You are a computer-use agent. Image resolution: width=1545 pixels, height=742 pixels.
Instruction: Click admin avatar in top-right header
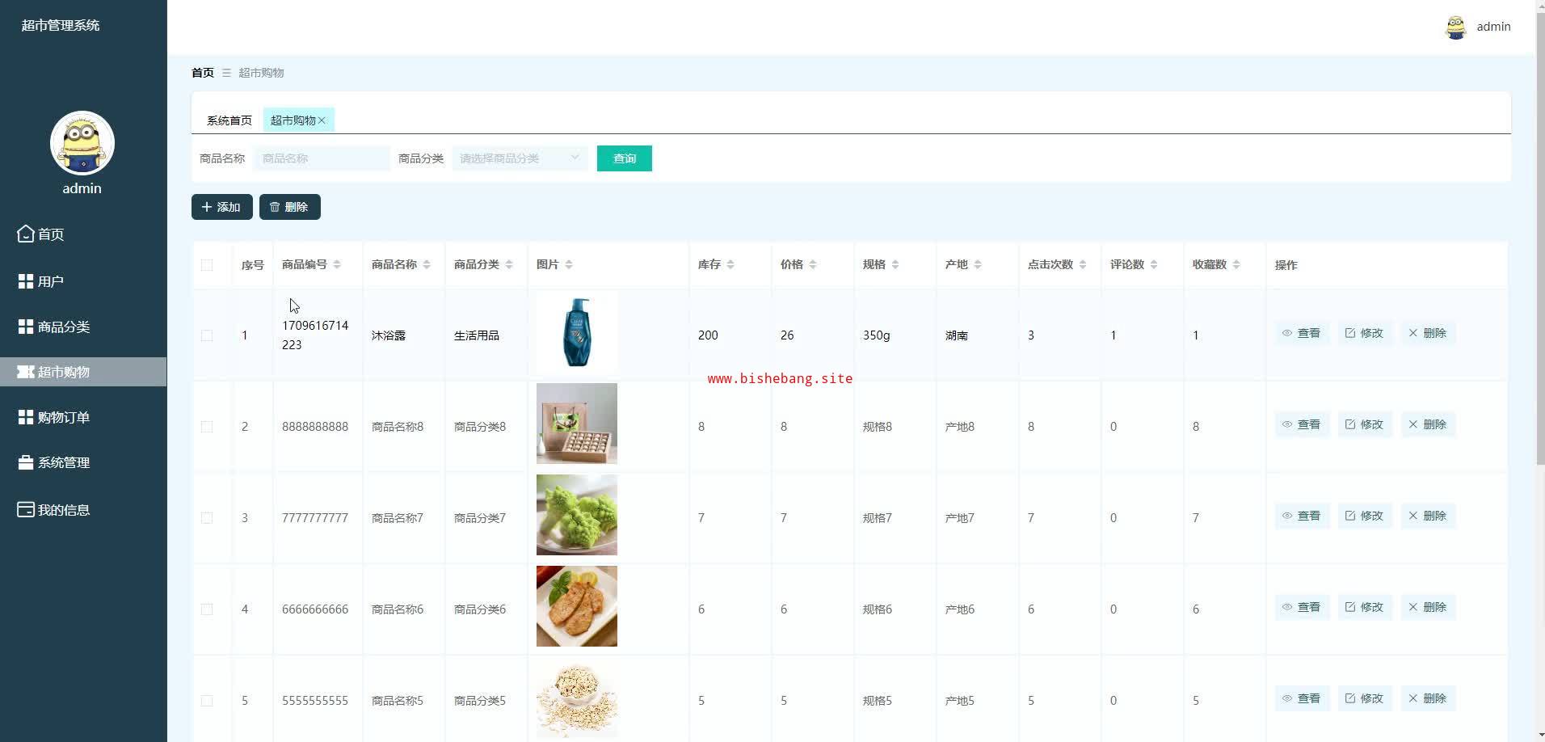point(1455,27)
